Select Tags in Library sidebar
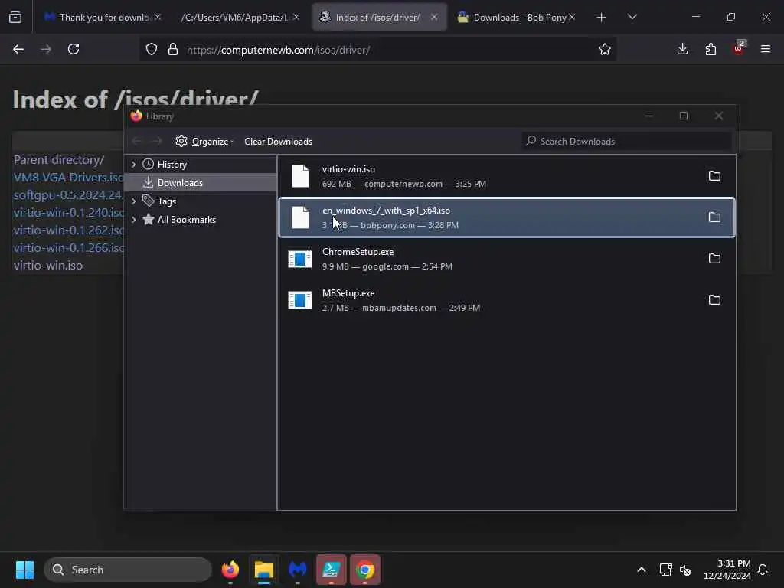Image resolution: width=784 pixels, height=588 pixels. pos(166,201)
